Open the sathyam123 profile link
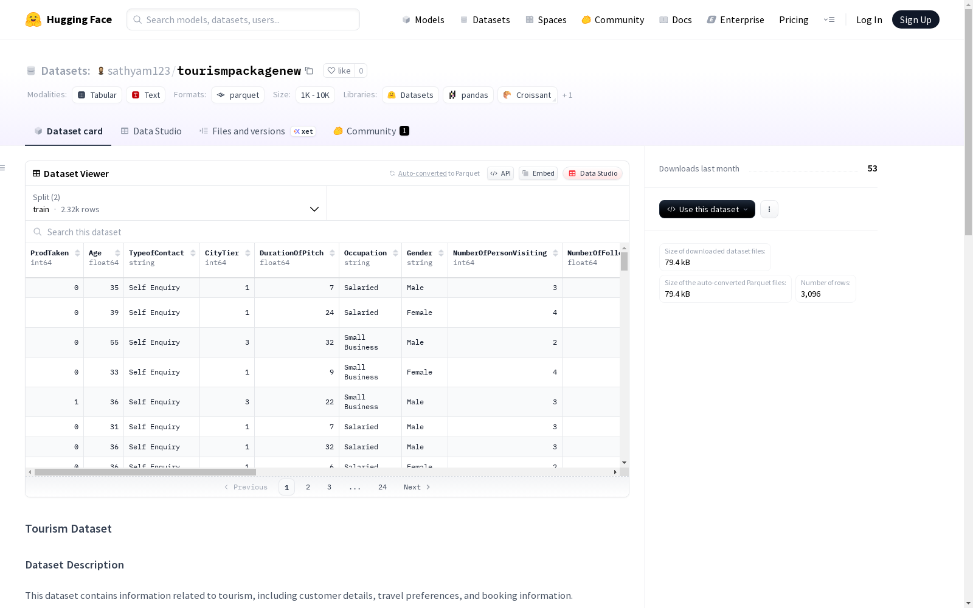The image size is (973, 608). point(139,71)
